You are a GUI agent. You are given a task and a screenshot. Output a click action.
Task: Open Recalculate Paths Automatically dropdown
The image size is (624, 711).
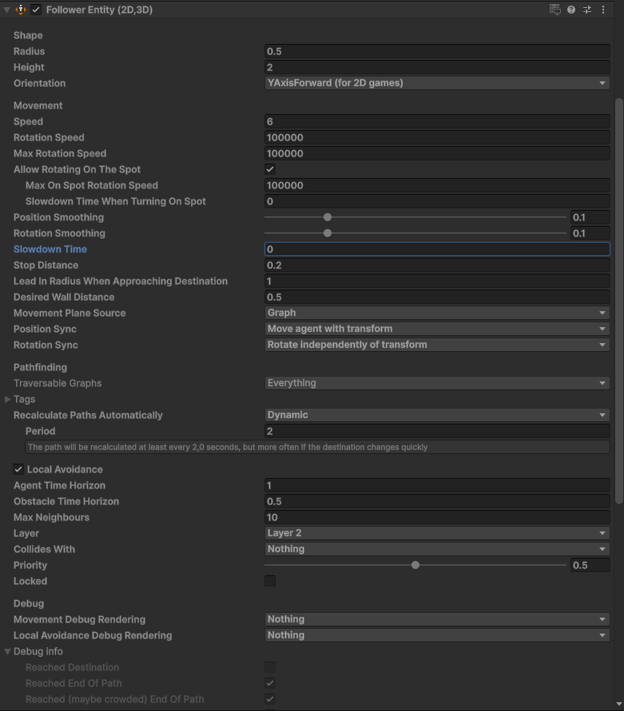coord(436,415)
